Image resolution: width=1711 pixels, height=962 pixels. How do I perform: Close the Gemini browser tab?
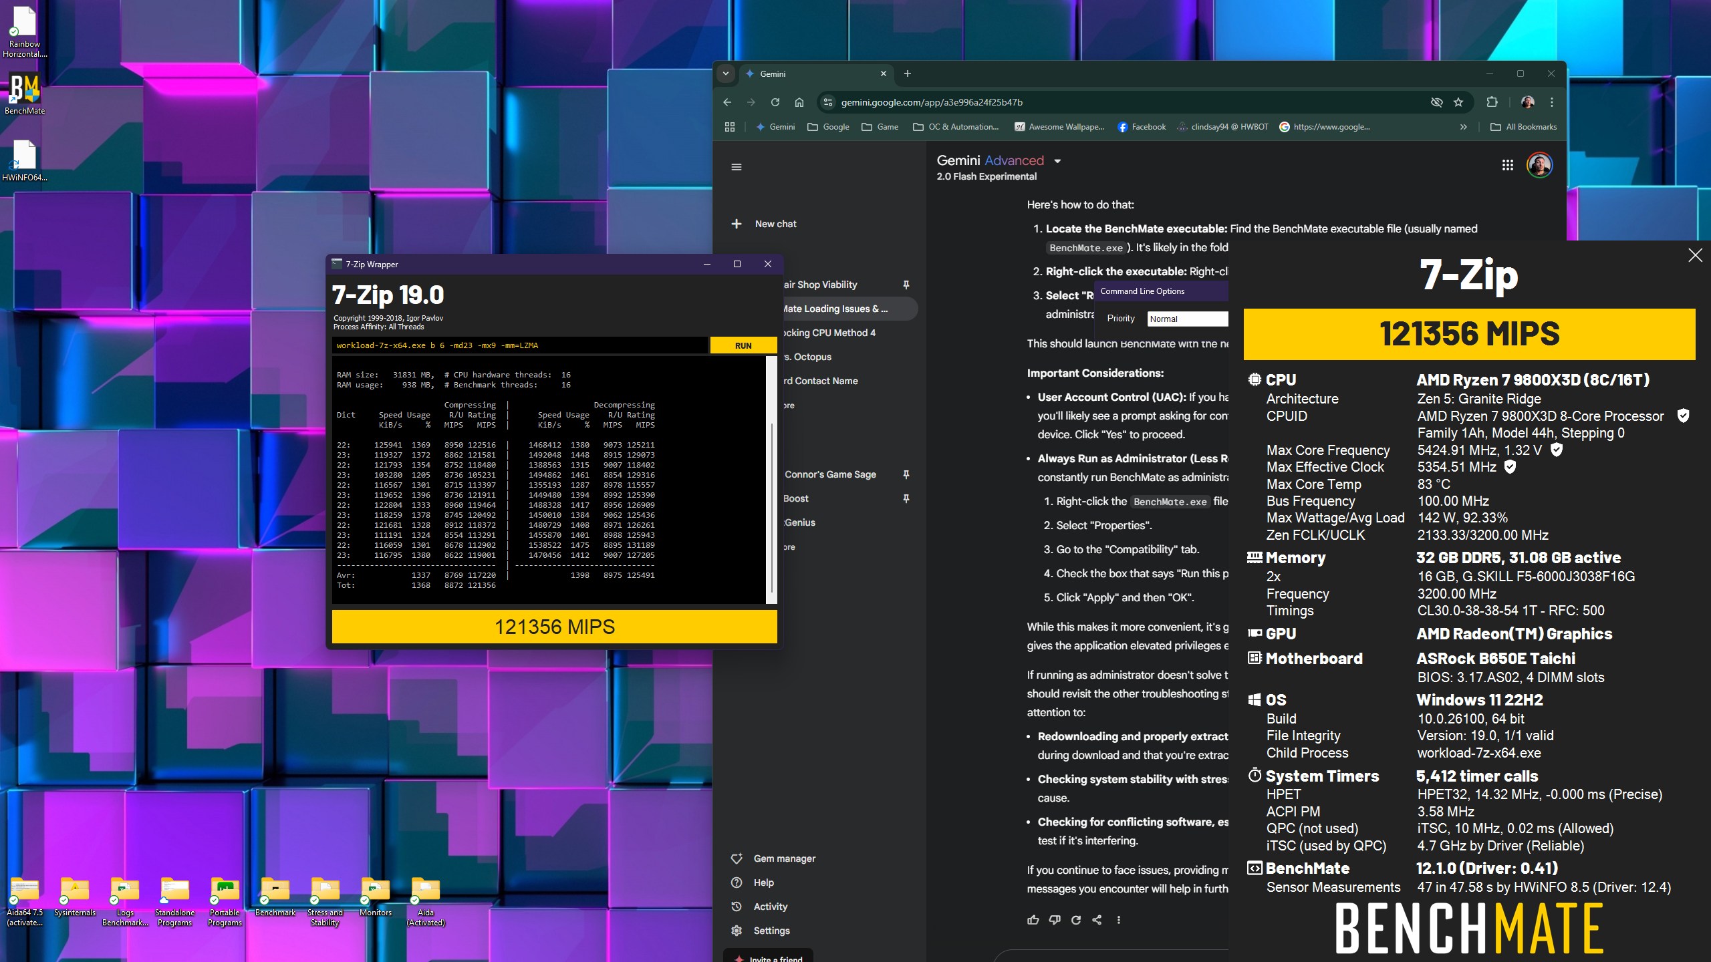click(884, 73)
